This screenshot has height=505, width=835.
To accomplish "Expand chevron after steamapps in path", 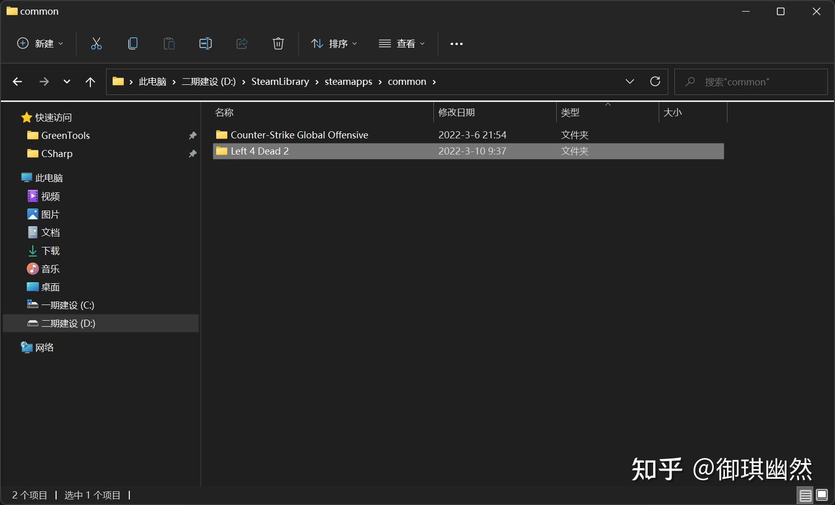I will (380, 82).
